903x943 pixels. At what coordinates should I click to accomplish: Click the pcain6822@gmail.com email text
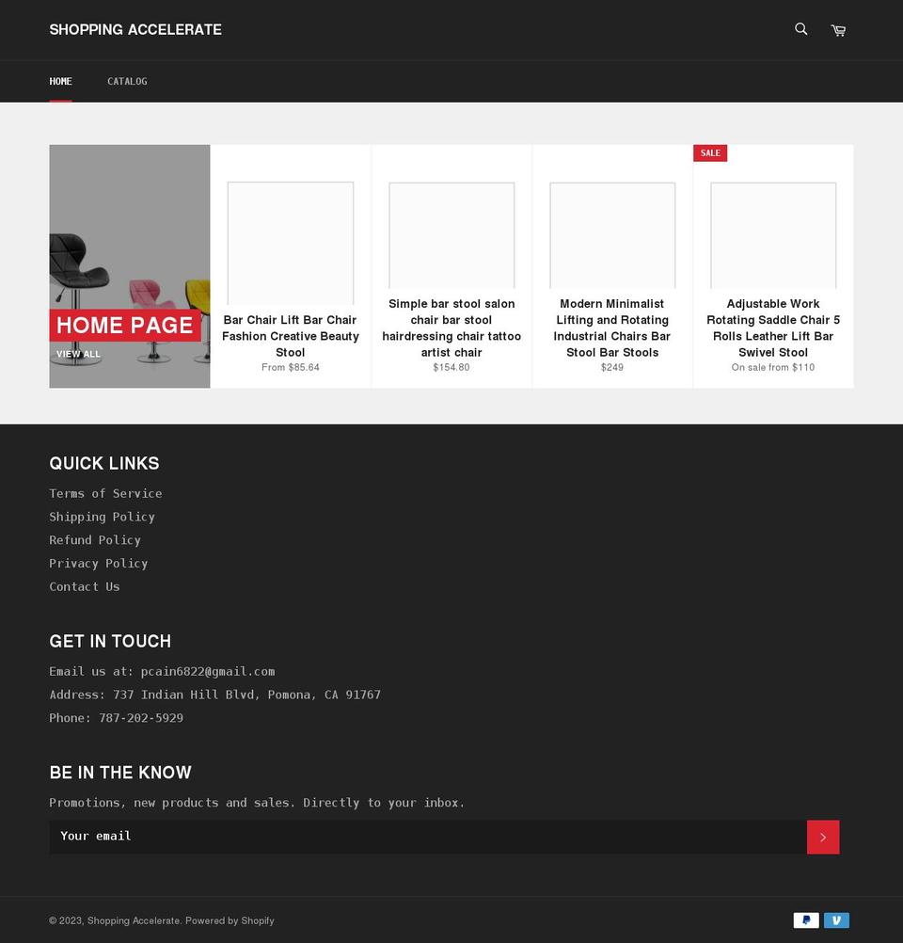click(x=208, y=671)
